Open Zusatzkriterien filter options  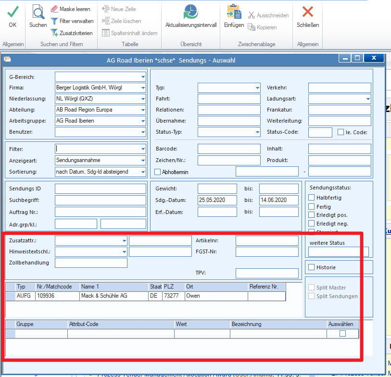(71, 33)
